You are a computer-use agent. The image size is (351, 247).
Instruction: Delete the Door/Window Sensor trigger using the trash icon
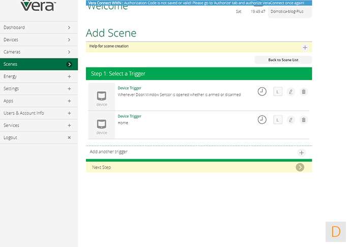(x=304, y=92)
